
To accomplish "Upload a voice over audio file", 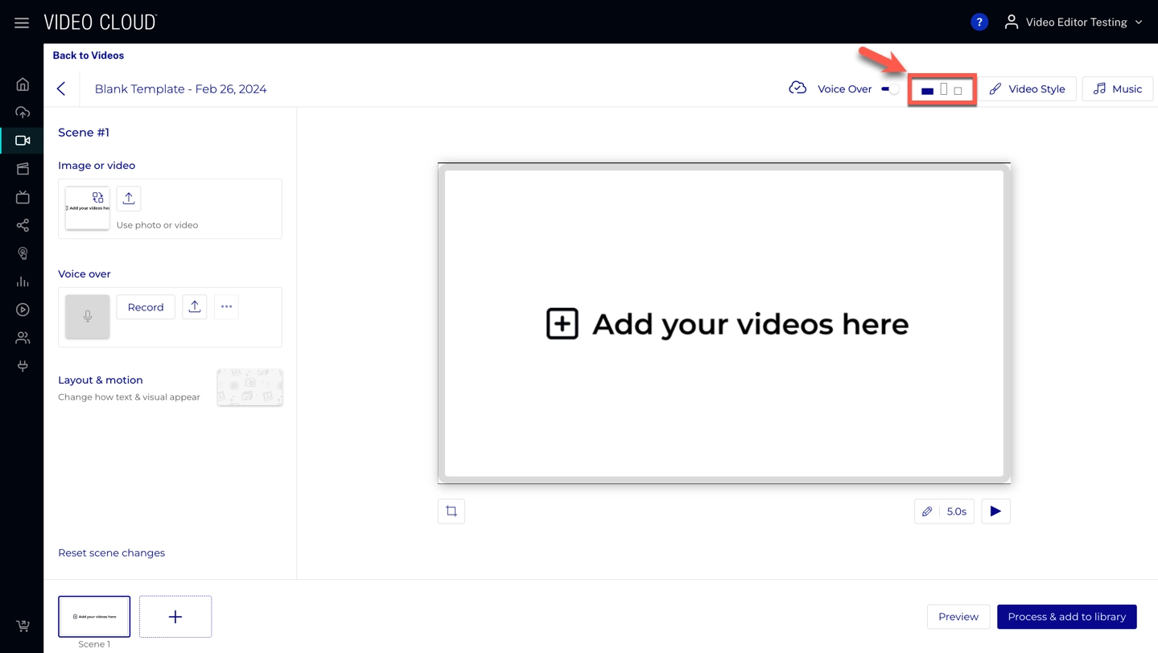I will click(x=195, y=307).
